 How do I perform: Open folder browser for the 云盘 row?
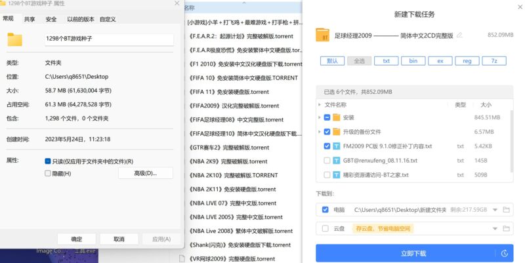click(506, 228)
